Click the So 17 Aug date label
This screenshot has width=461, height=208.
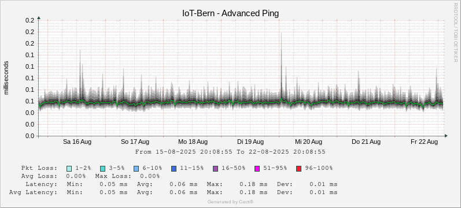coord(135,142)
